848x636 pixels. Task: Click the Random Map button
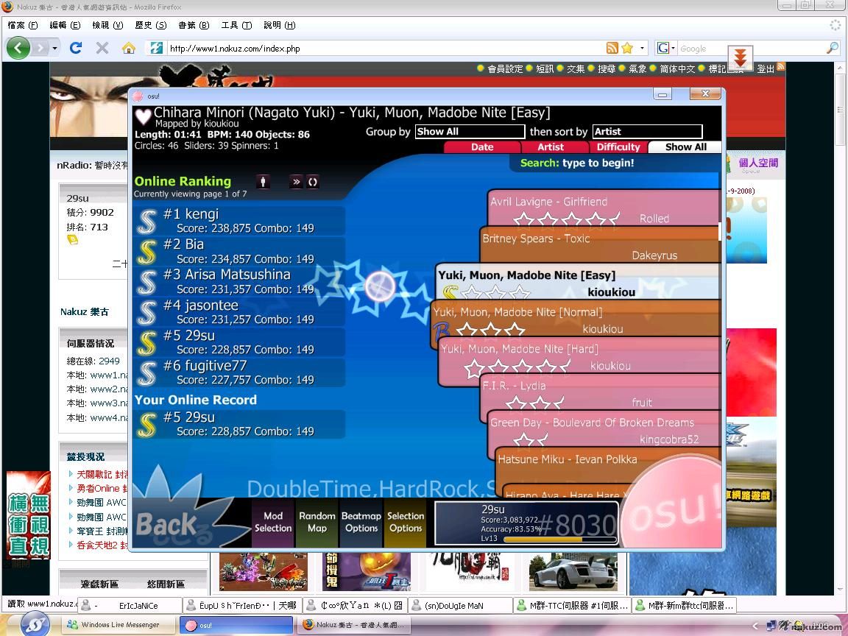[317, 523]
